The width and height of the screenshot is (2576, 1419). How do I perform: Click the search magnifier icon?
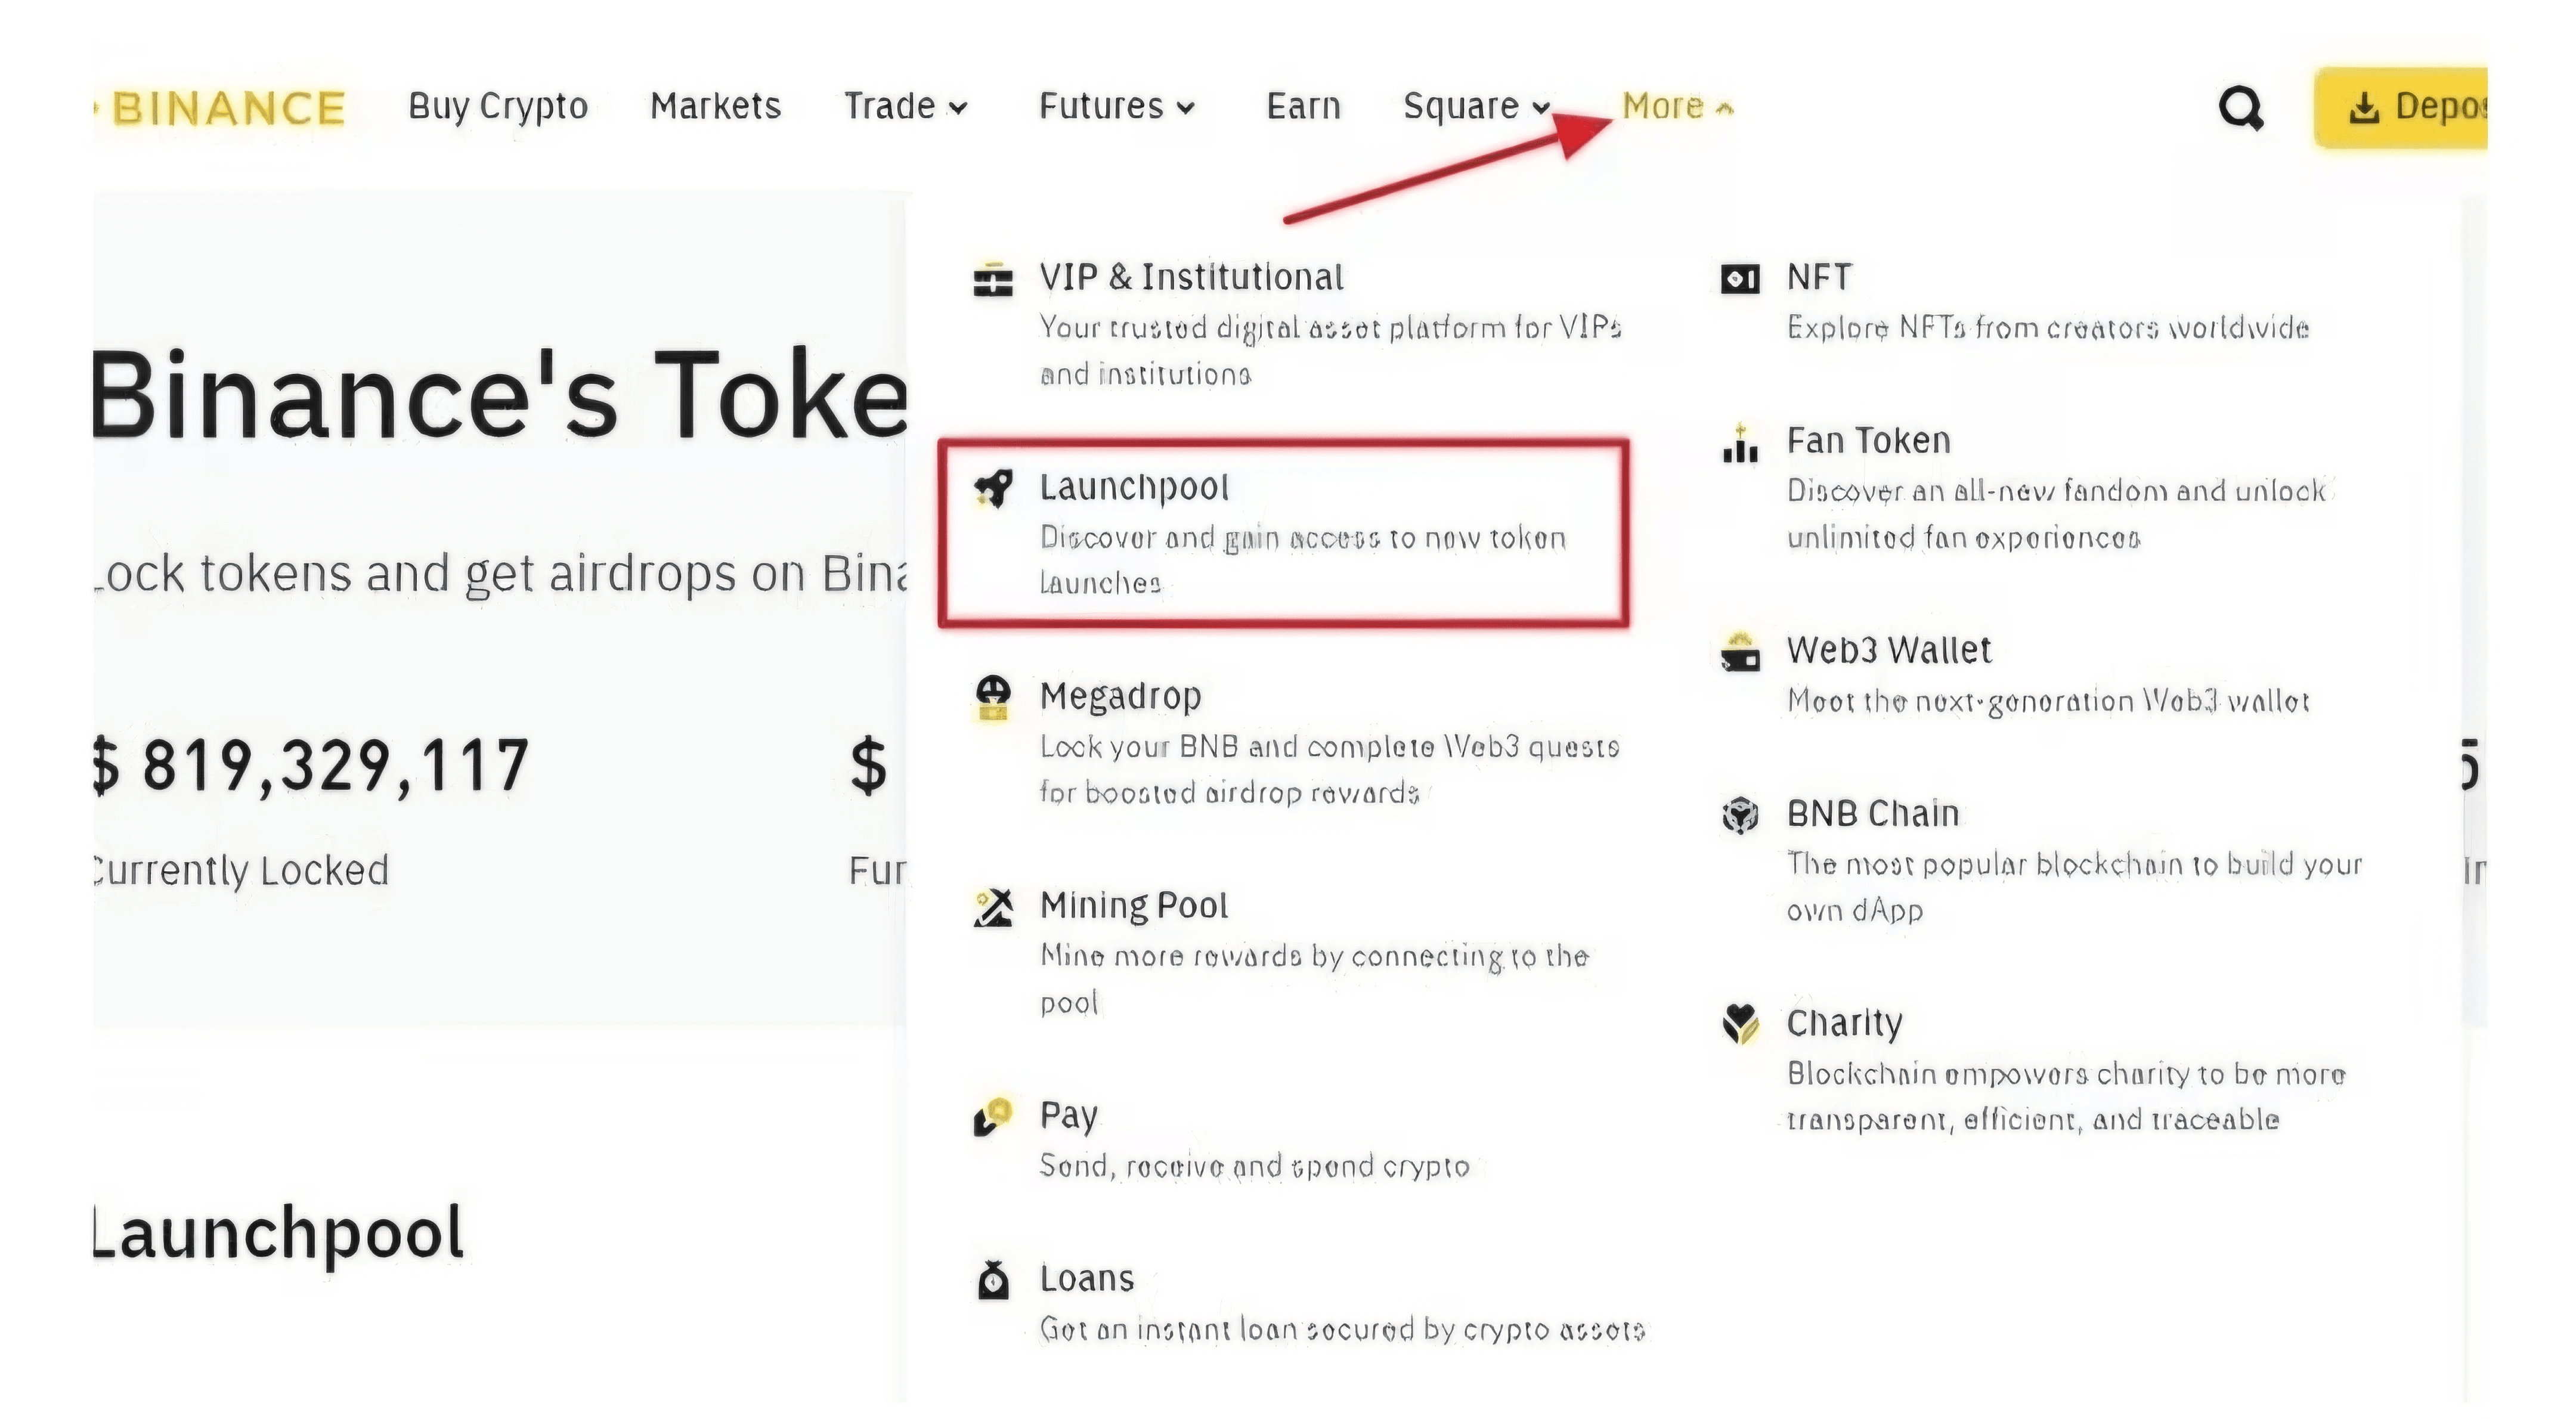(2240, 108)
